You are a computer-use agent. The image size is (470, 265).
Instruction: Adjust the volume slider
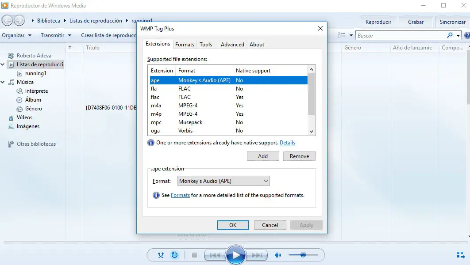303,255
